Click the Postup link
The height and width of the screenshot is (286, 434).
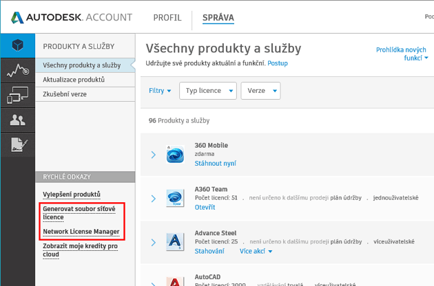278,63
